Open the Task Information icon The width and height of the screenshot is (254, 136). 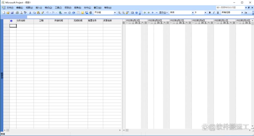pyautogui.click(x=78, y=13)
